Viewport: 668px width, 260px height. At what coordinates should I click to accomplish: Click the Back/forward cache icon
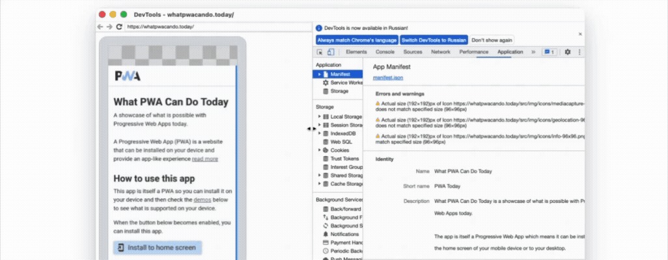click(x=326, y=209)
